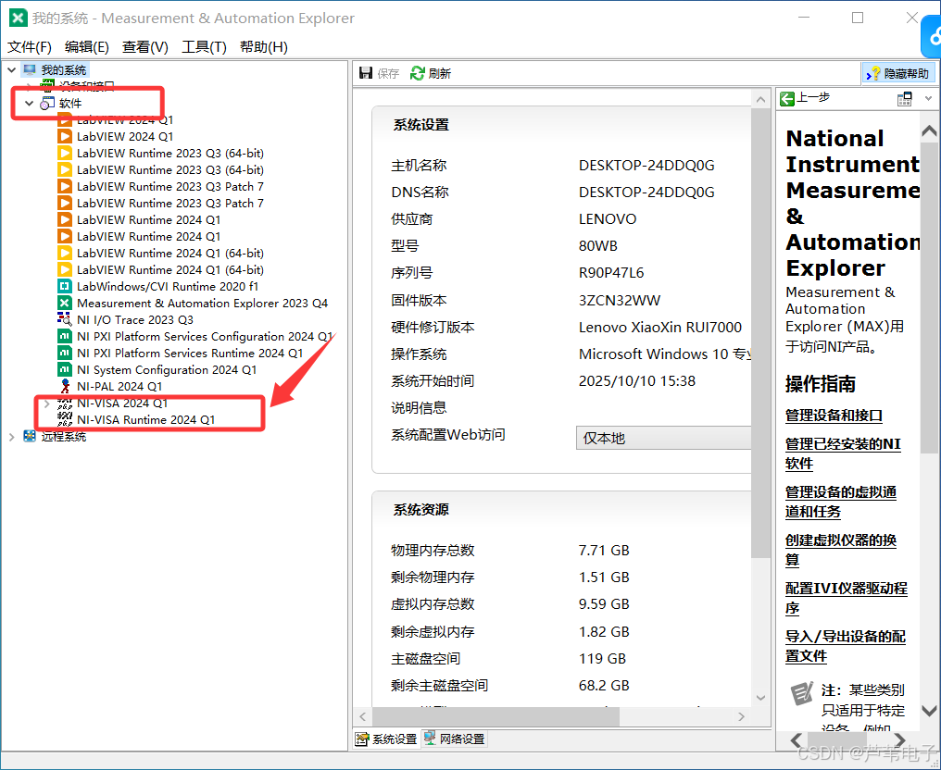Screen dimensions: 941x770
Task: Click the help pane scroll up arrow
Action: [929, 130]
